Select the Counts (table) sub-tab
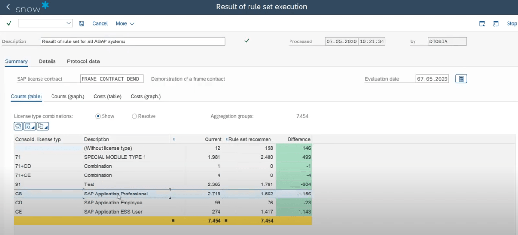518x235 pixels. [26, 97]
